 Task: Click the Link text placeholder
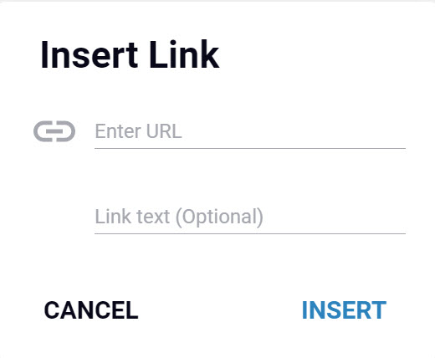(179, 217)
